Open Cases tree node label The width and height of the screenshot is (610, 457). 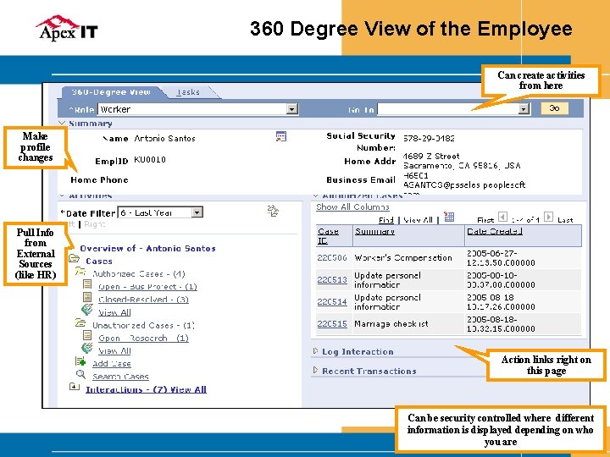click(x=99, y=262)
